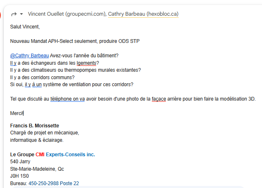Click the "J0H 1S0" postal code
Viewport: 262px width, 188px height.
[19, 176]
